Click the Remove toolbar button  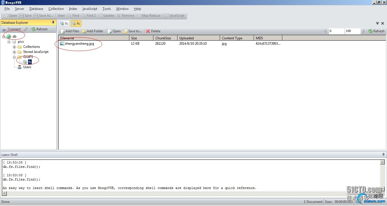pos(126,16)
